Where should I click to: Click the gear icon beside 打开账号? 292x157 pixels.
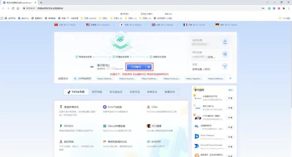click(149, 67)
